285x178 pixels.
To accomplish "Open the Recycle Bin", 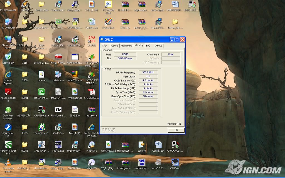I will (8, 57).
